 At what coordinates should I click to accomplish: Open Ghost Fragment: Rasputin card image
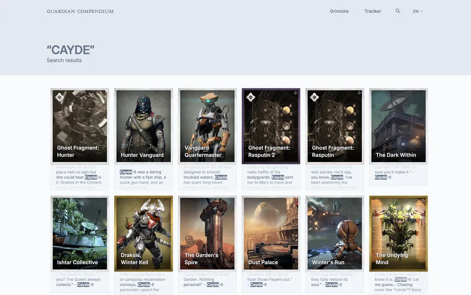[334, 126]
